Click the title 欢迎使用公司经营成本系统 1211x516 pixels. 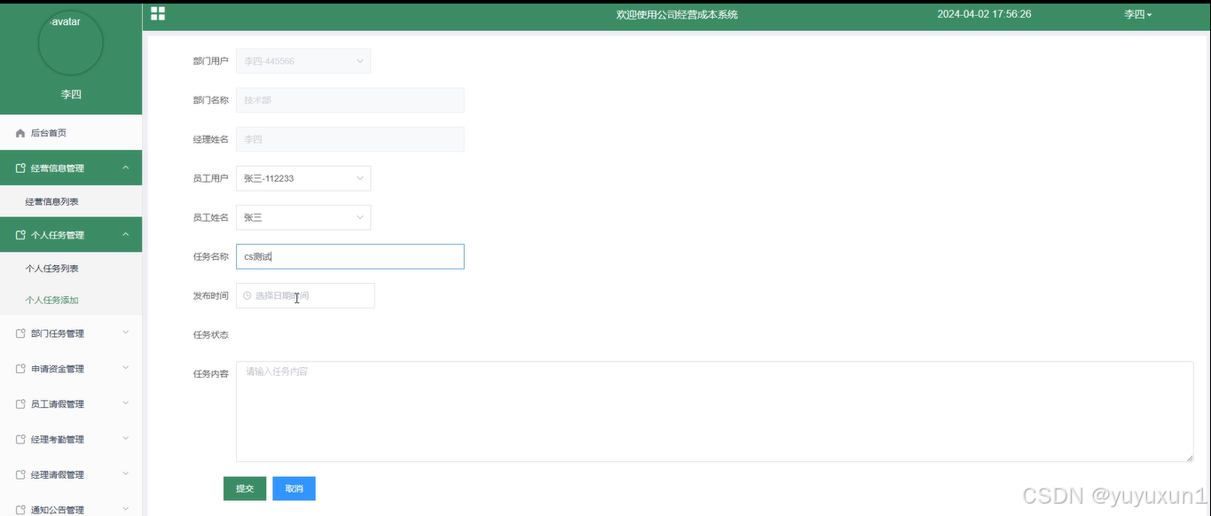point(677,14)
